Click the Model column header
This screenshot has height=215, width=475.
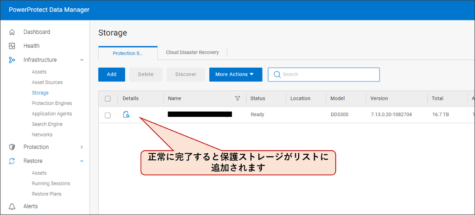(x=338, y=98)
